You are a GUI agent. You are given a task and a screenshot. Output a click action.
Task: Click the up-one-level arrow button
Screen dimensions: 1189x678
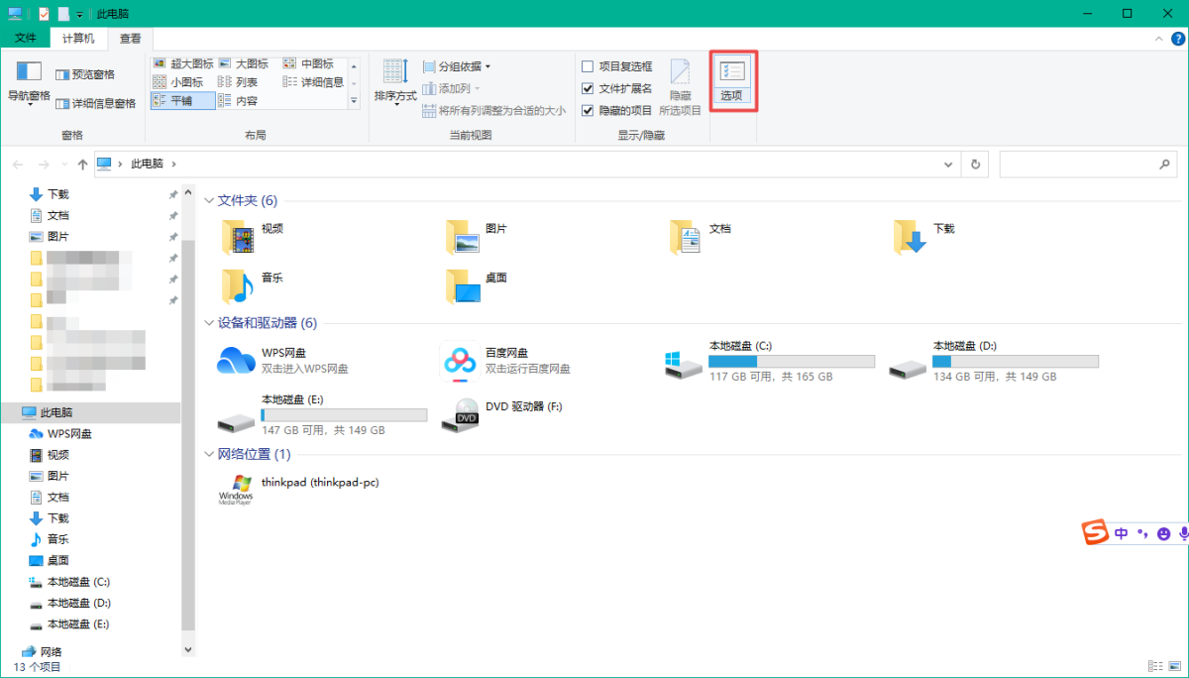pos(82,164)
